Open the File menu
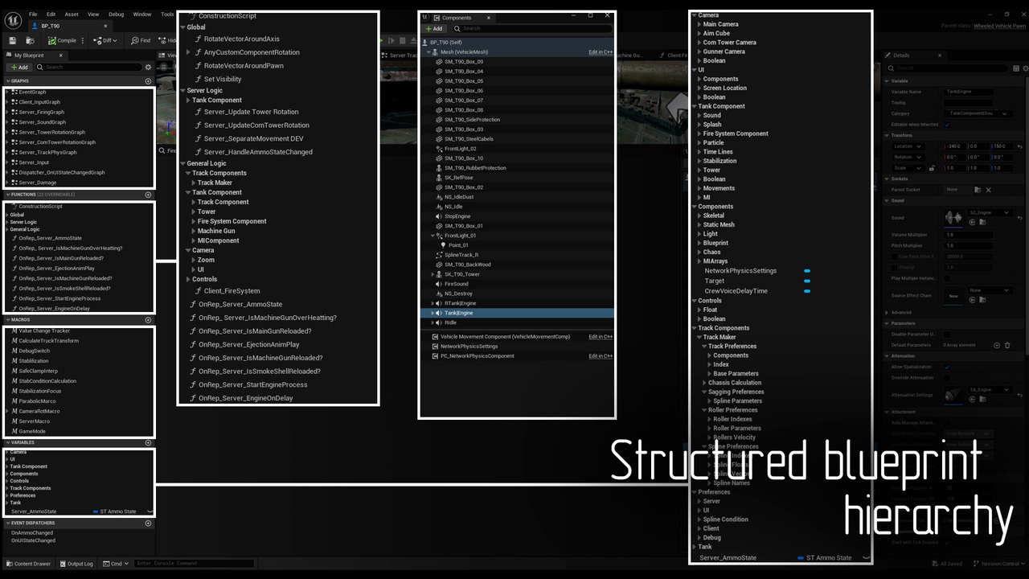The image size is (1029, 579). point(33,14)
